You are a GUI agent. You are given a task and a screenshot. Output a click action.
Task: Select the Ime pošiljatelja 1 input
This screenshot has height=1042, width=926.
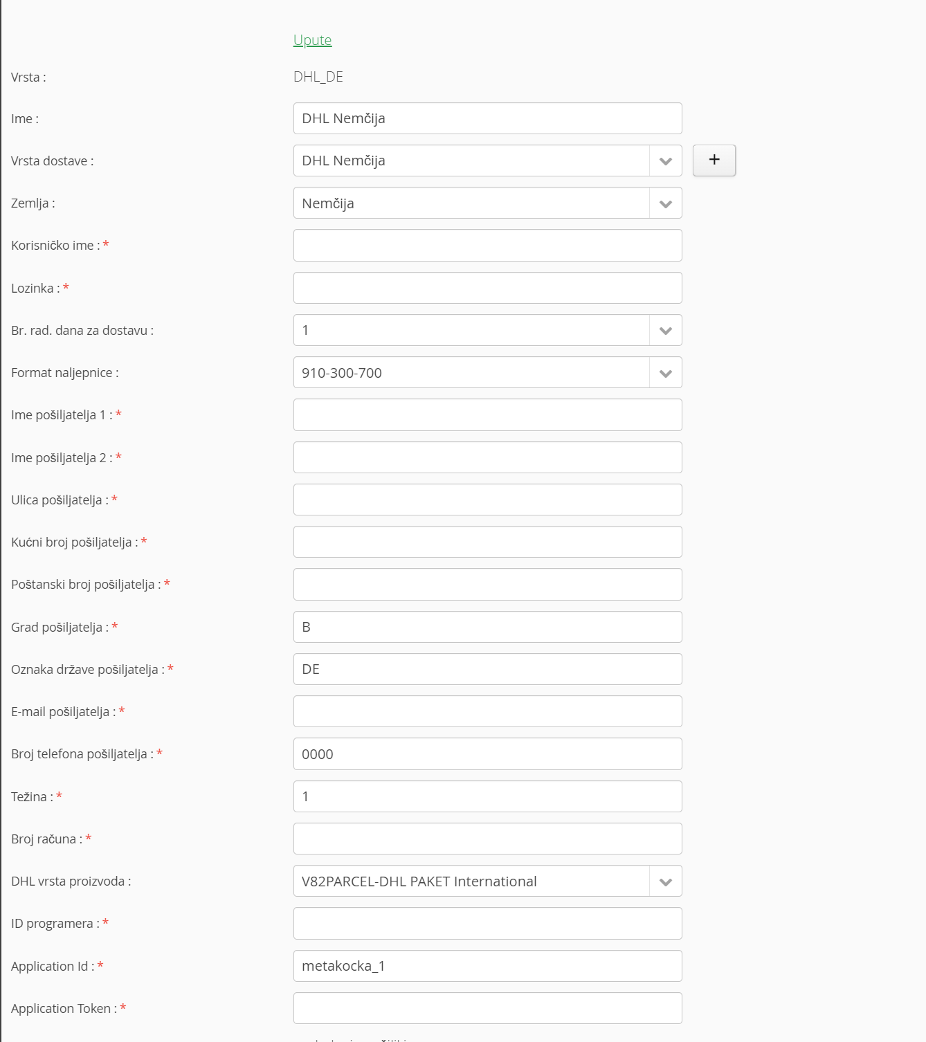coord(488,414)
